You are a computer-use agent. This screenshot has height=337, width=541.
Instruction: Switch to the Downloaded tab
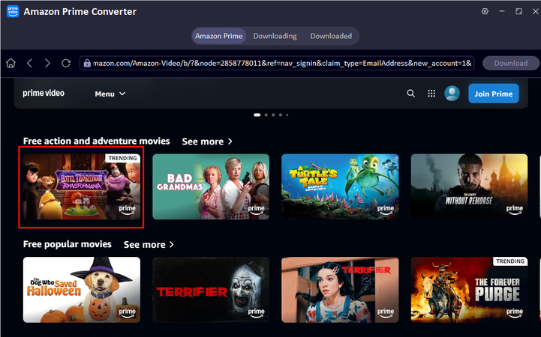pos(331,36)
